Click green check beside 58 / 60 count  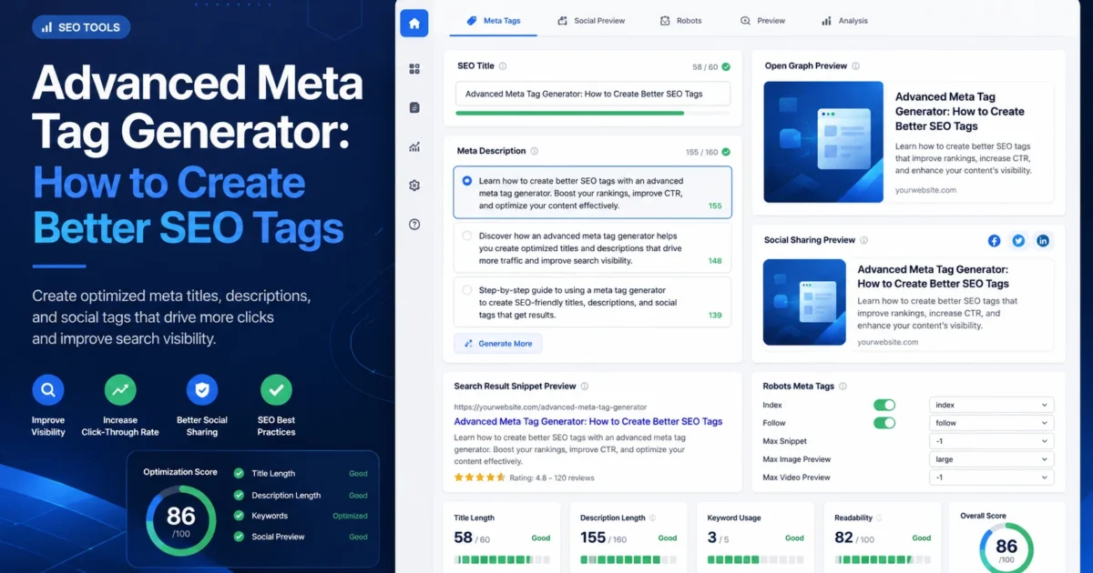[x=726, y=67]
